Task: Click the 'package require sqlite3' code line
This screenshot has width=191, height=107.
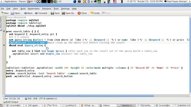Action: tap(22, 20)
